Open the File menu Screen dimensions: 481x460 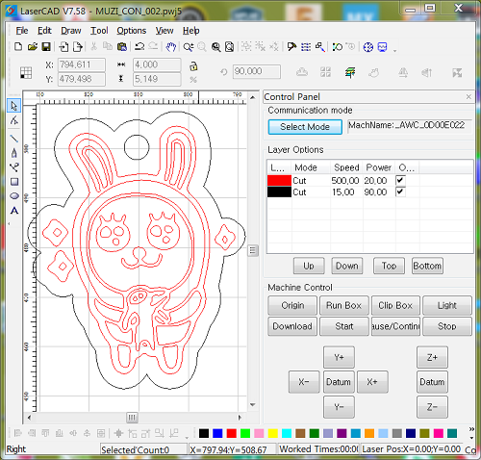(x=22, y=31)
